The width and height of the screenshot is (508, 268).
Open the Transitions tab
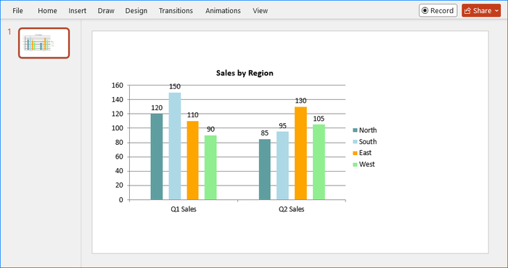[176, 11]
